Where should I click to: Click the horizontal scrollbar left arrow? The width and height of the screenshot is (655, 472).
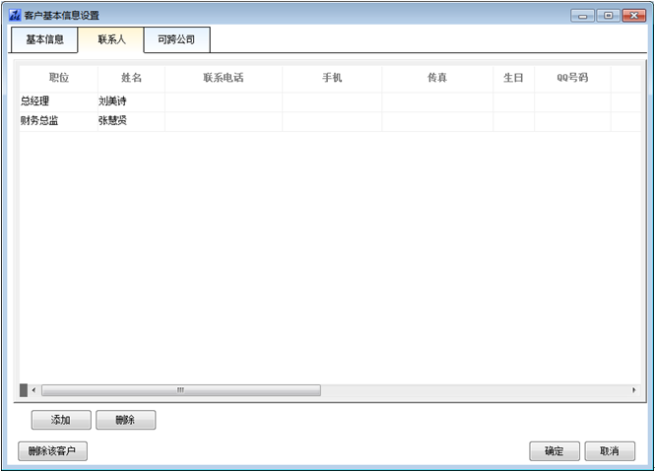33,391
